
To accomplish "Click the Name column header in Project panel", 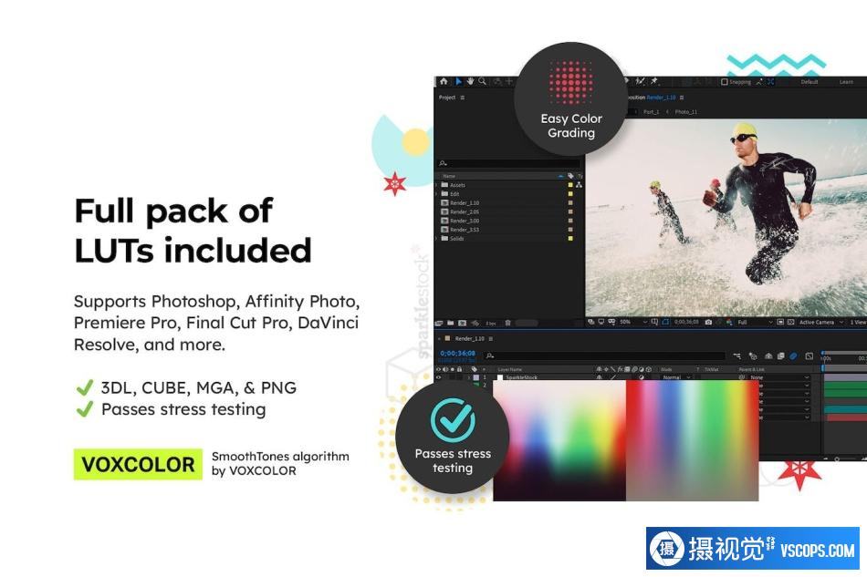I will pos(449,176).
